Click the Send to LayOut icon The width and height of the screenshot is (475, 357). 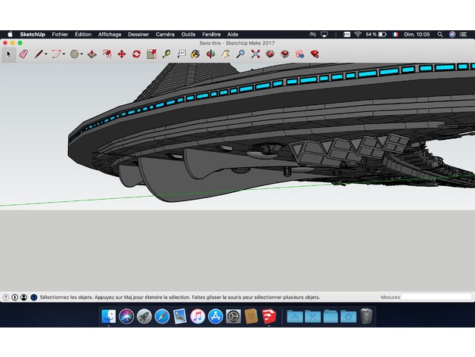point(300,54)
